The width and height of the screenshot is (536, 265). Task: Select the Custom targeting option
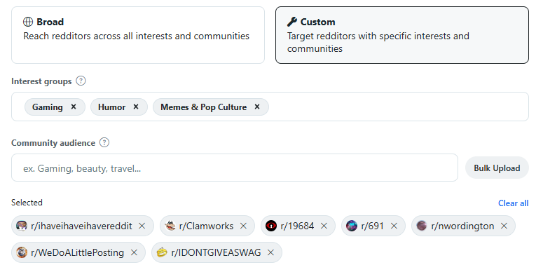pos(402,35)
